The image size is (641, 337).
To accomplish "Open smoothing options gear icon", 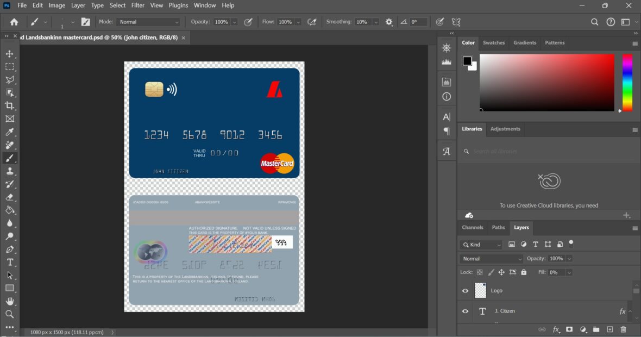I will pyautogui.click(x=389, y=22).
